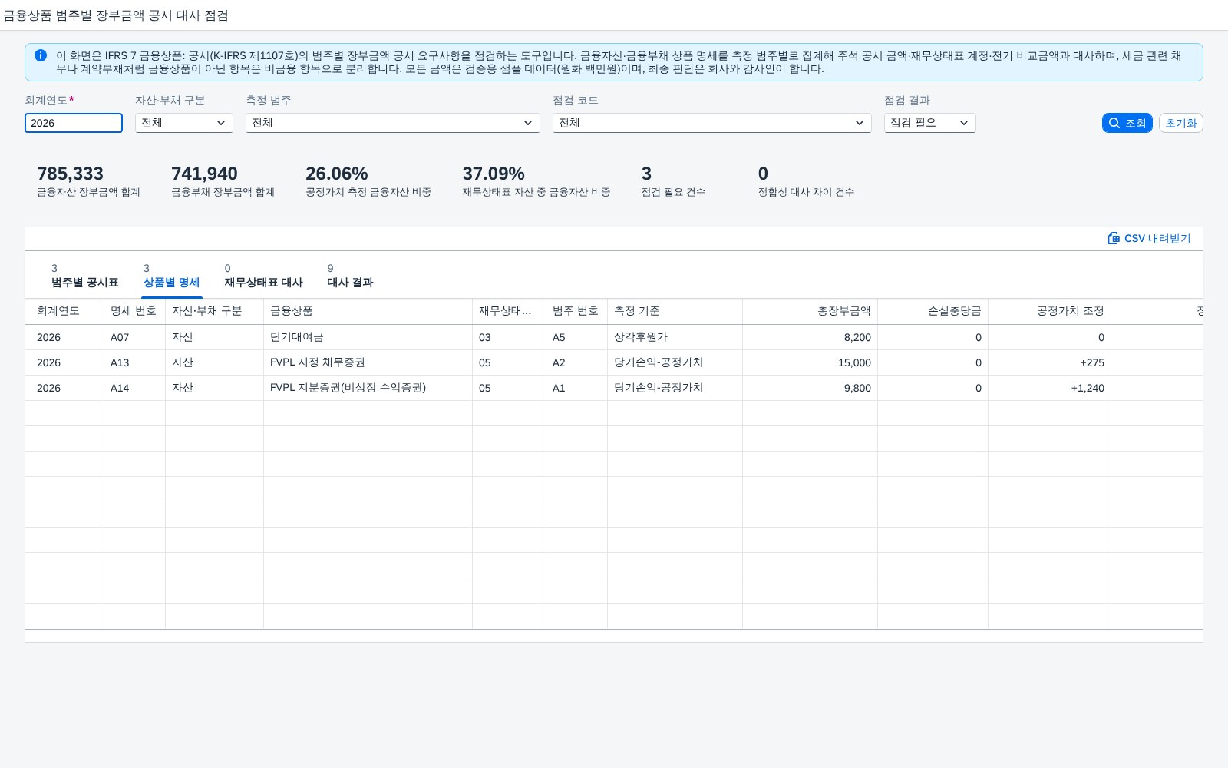Screen dimensions: 1228x768
Task: Click the 손실충당금 column header
Action: click(x=933, y=311)
